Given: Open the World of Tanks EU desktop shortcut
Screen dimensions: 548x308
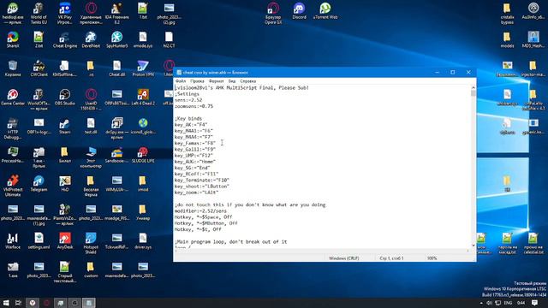Looking at the screenshot, I should (x=39, y=14).
